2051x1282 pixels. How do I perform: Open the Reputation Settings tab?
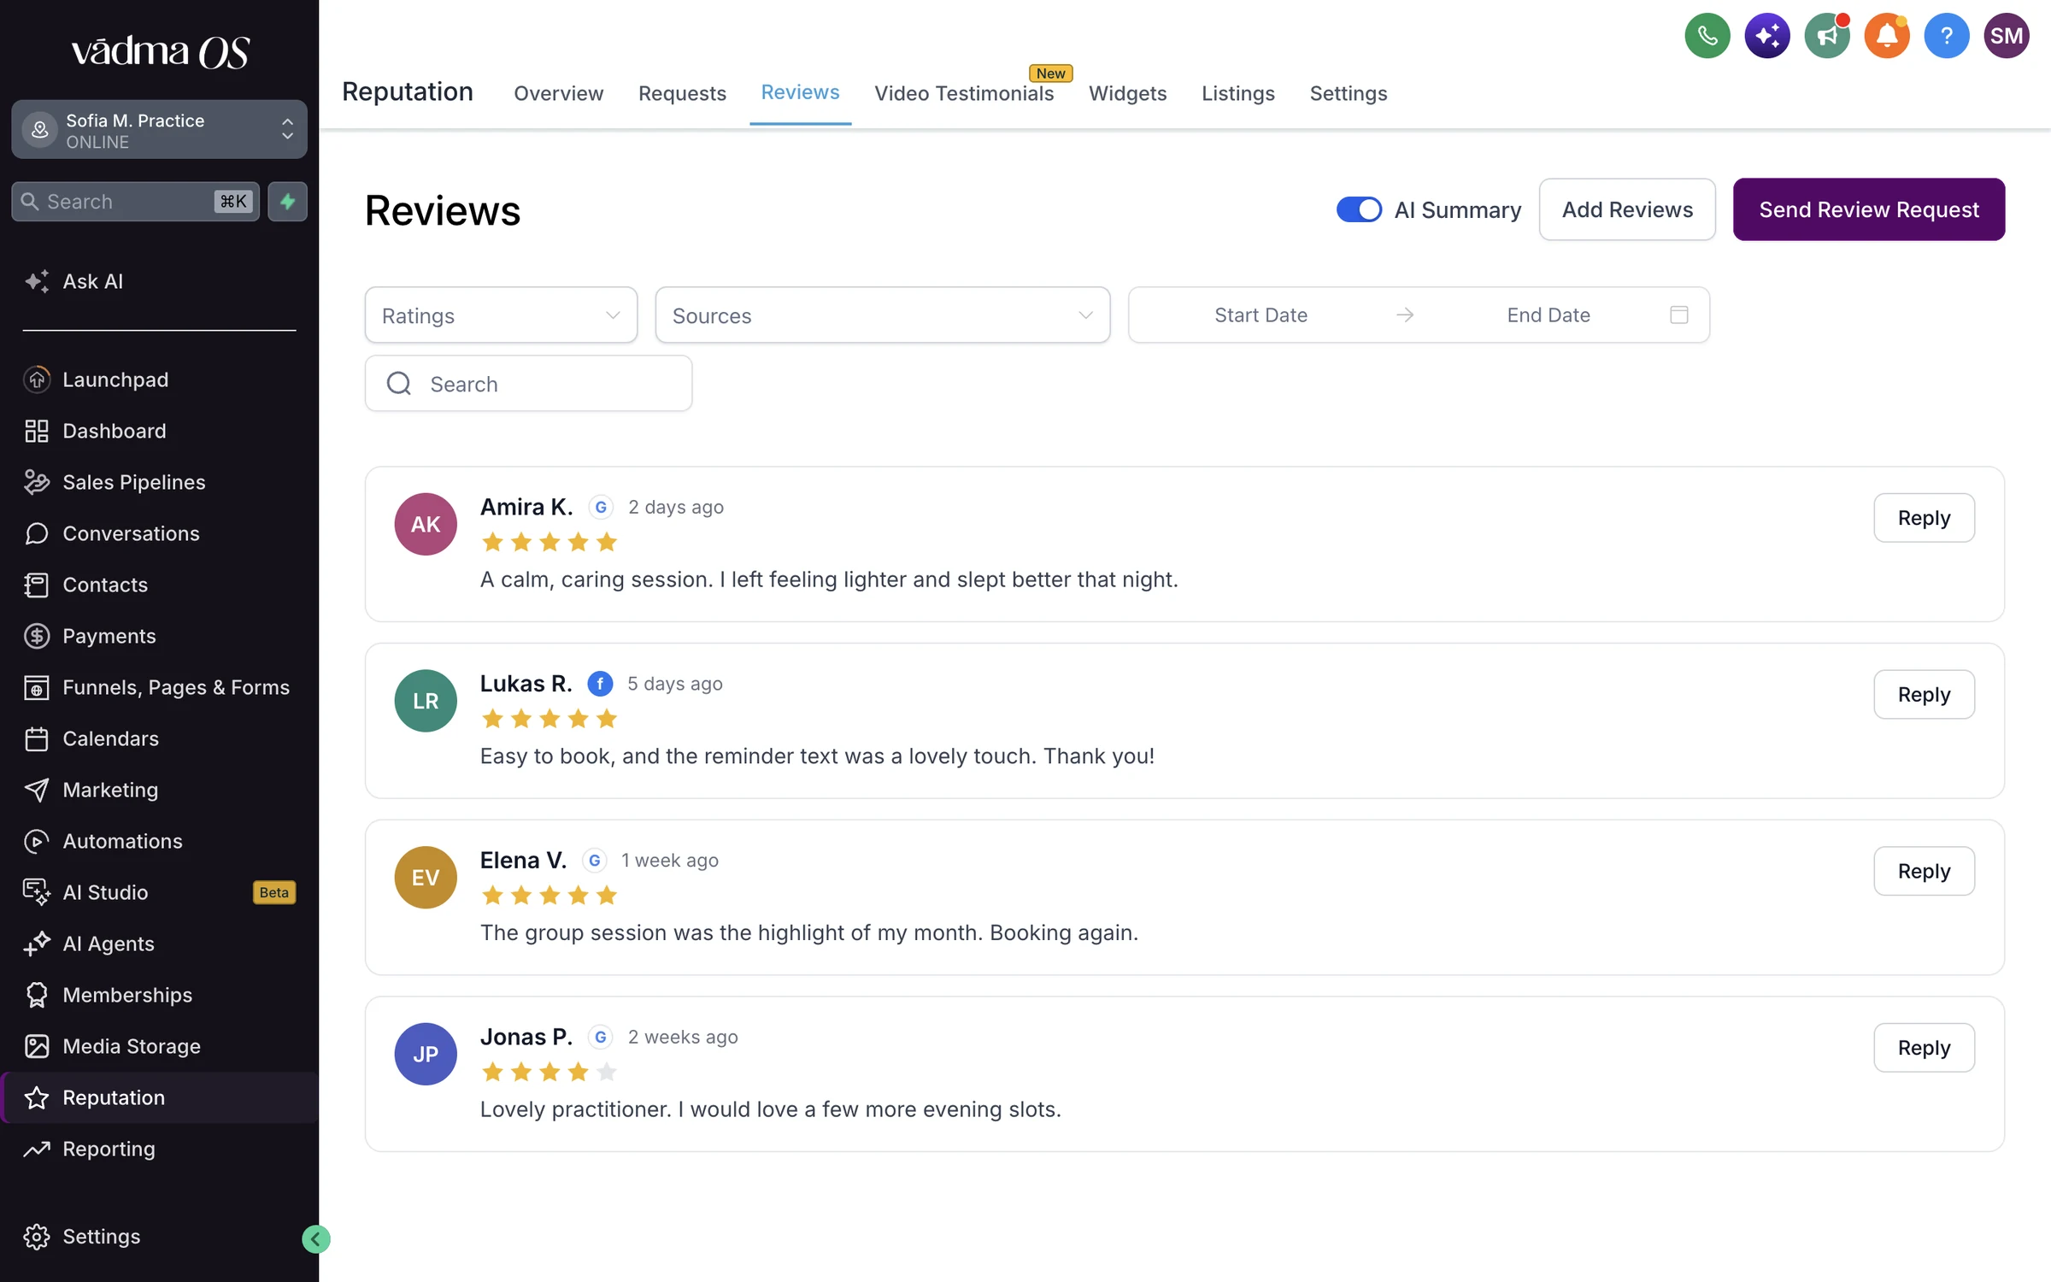coord(1348,93)
